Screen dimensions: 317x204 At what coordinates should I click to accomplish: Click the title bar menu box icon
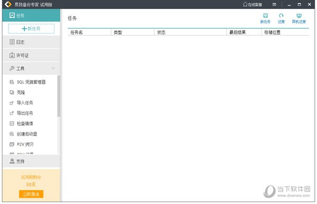[274, 4]
